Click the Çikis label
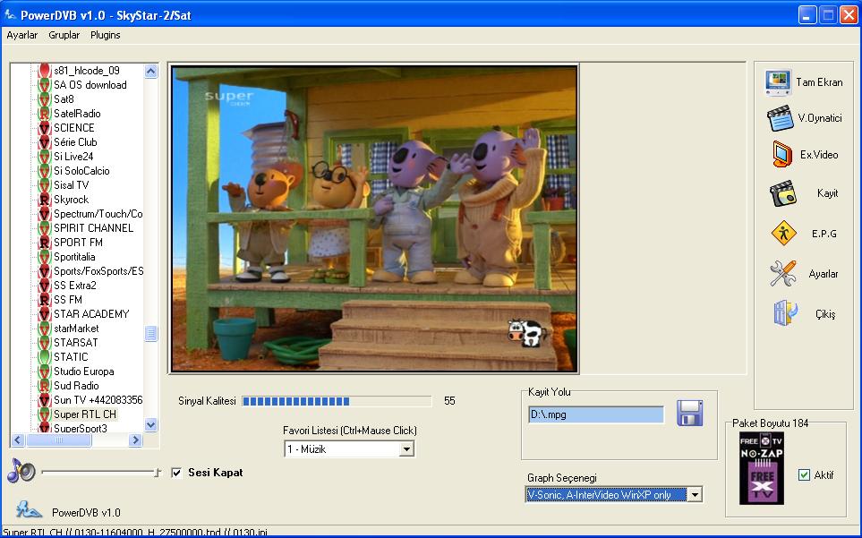 (825, 314)
